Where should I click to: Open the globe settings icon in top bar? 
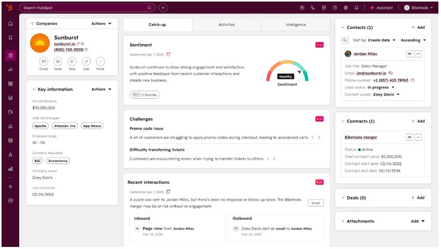[346, 8]
